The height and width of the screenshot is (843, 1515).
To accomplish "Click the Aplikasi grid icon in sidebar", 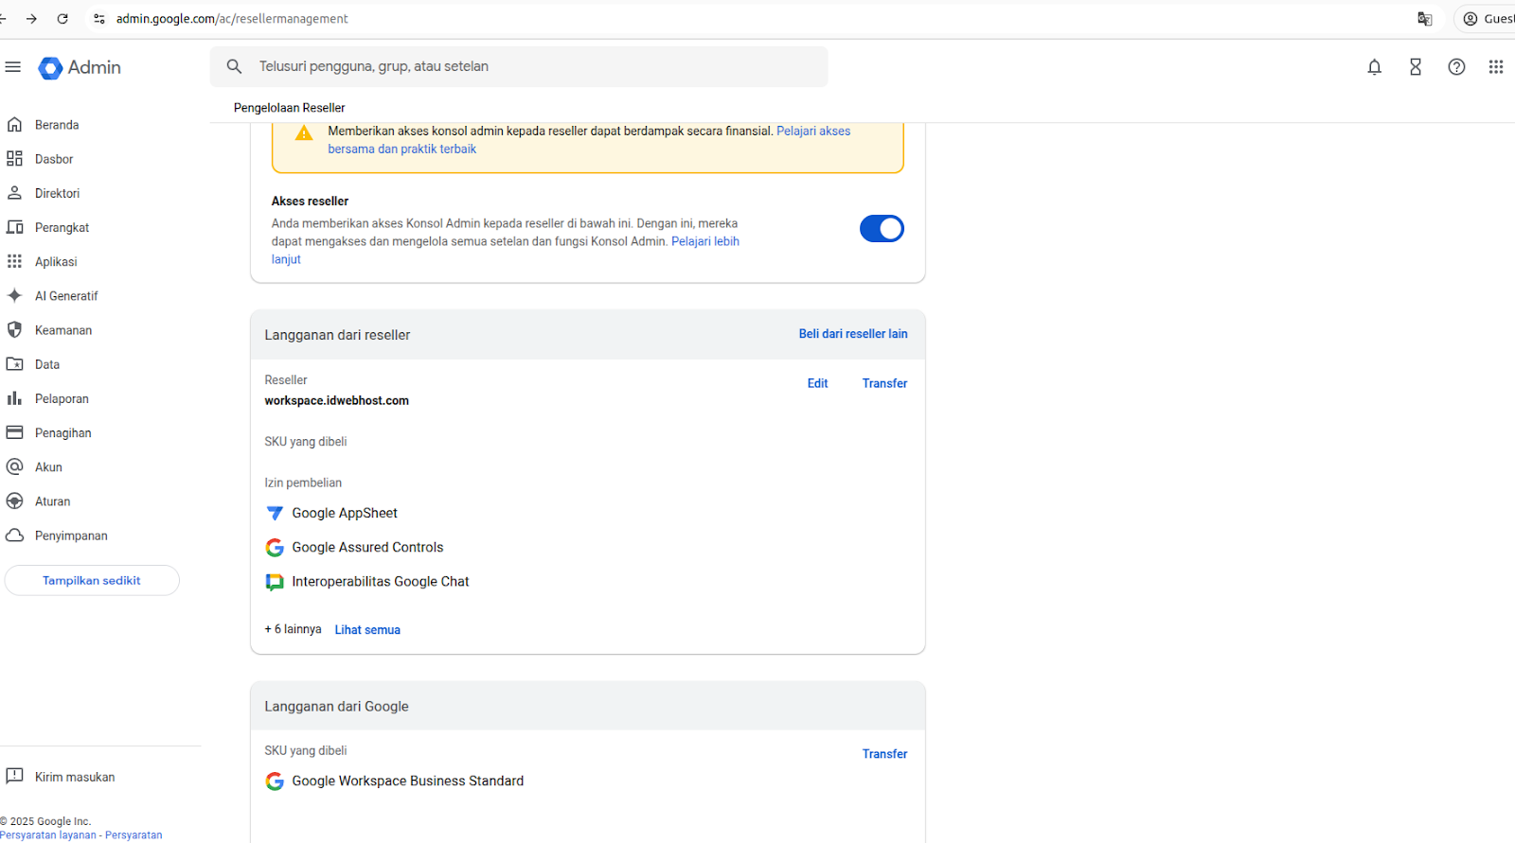I will click(14, 261).
